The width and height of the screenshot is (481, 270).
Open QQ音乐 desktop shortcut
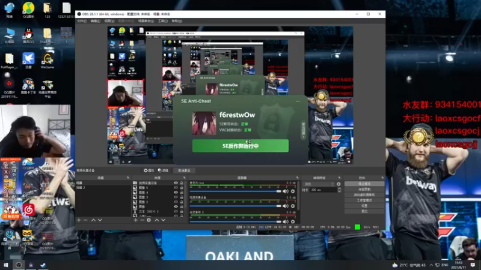click(x=28, y=10)
